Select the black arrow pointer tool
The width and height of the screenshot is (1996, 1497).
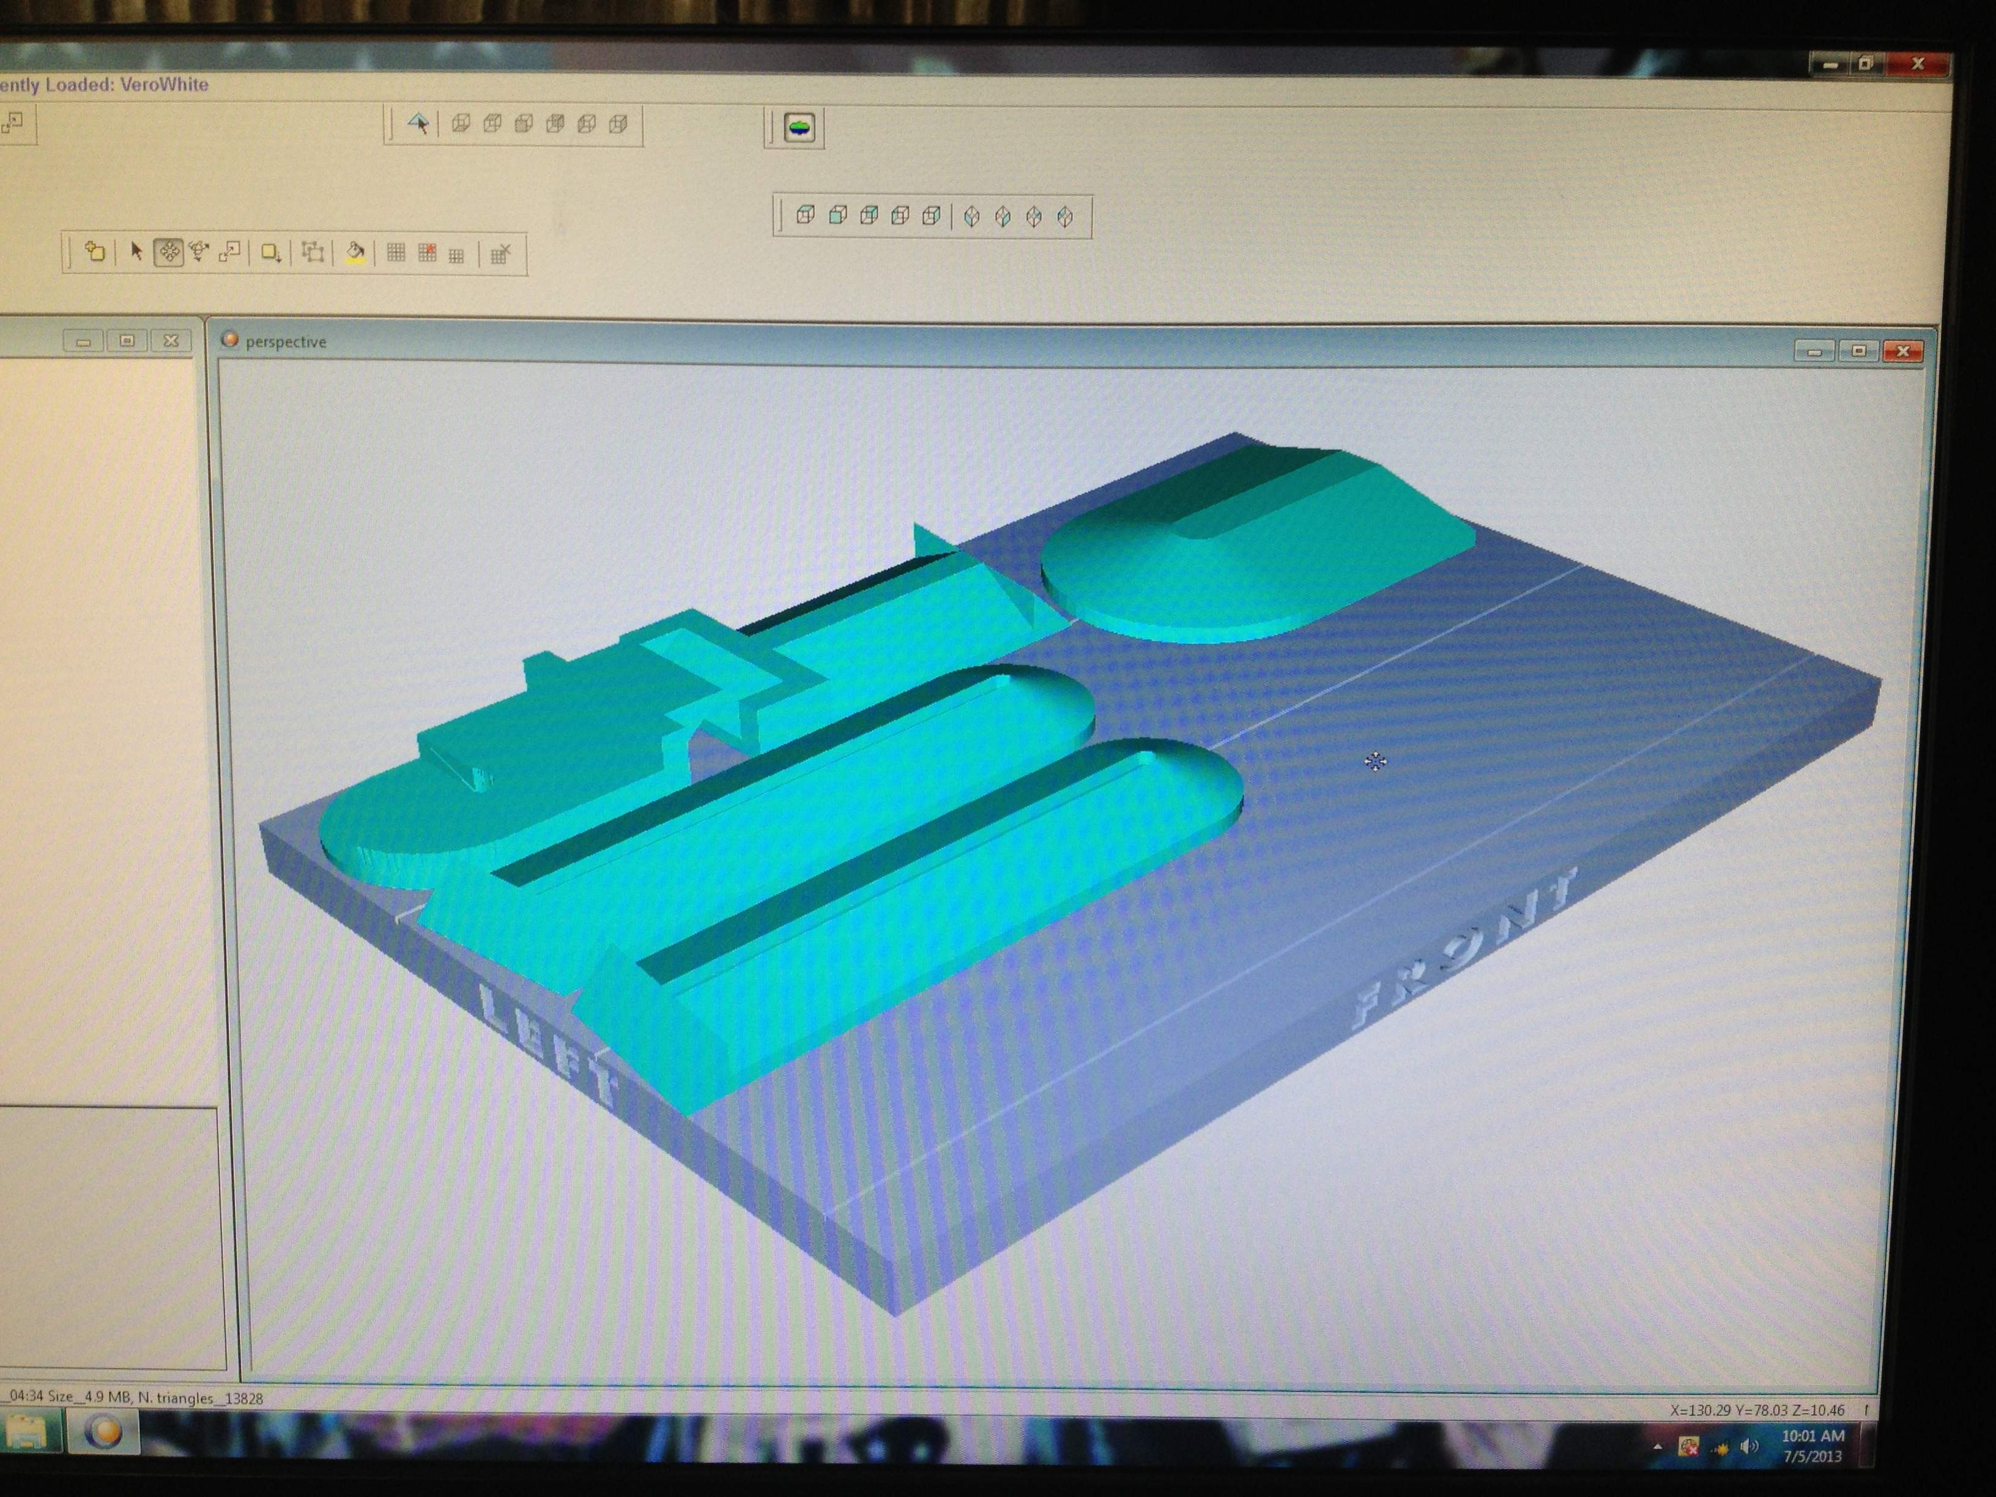[136, 251]
